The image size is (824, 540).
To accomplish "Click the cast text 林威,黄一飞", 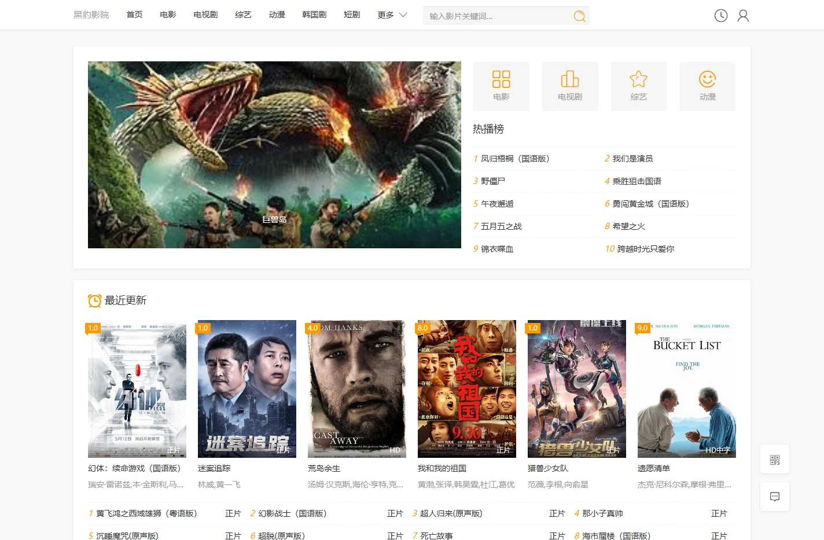I will 219,484.
